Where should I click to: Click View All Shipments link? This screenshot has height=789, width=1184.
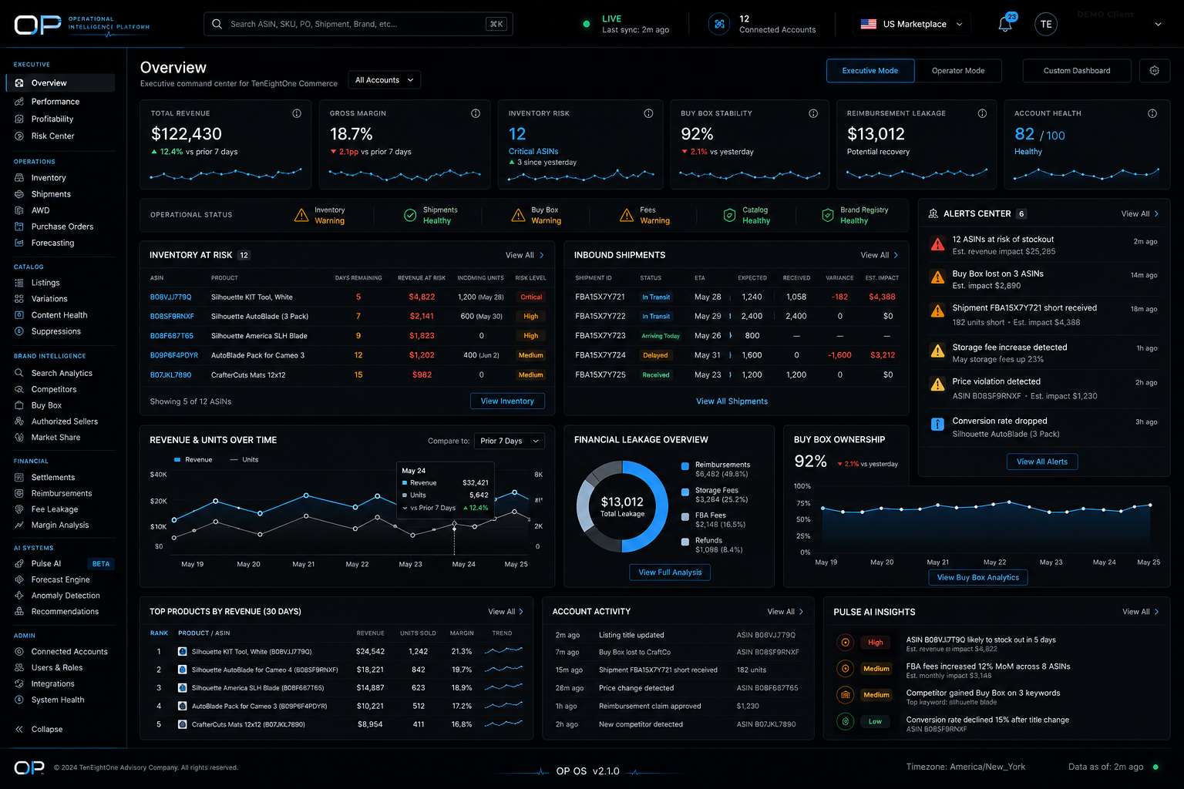(x=732, y=401)
